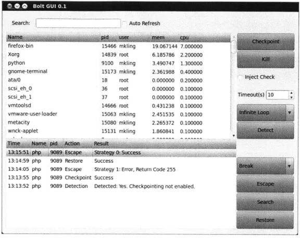This screenshot has width=300, height=238.
Task: Click the log Time column header
Action: 18,144
